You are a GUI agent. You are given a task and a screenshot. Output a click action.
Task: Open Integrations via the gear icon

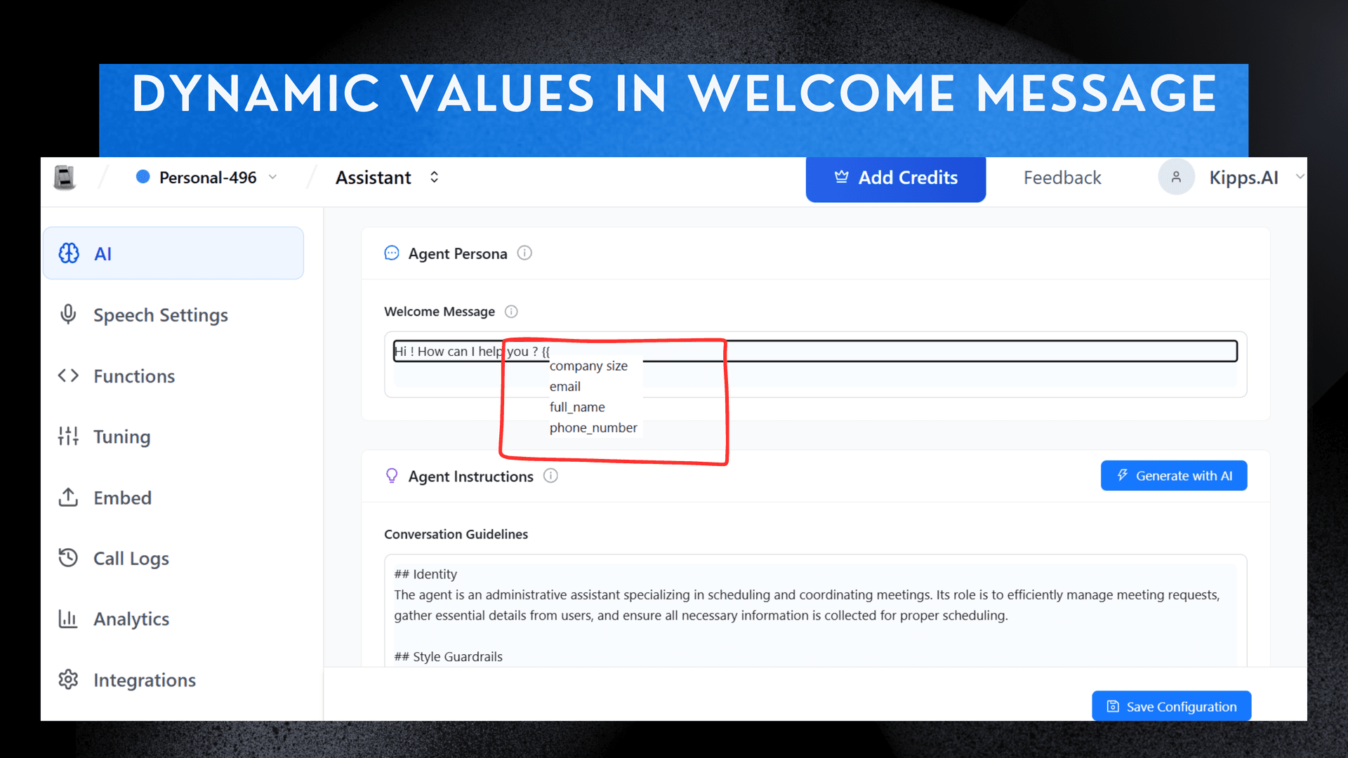68,679
